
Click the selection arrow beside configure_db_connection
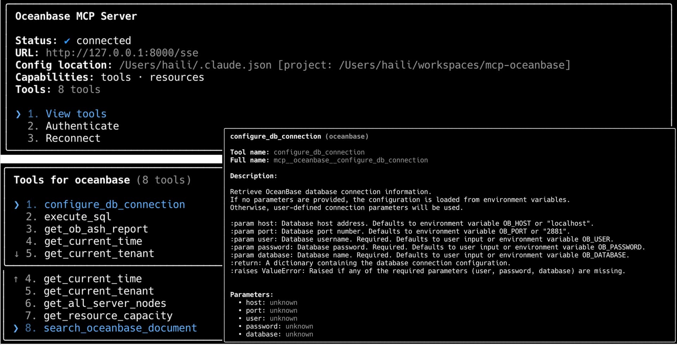tap(17, 205)
